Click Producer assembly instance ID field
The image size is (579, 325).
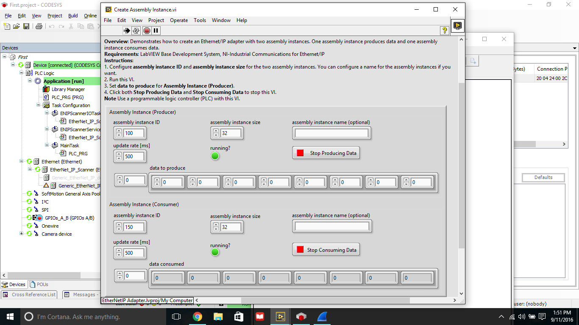[x=134, y=133]
